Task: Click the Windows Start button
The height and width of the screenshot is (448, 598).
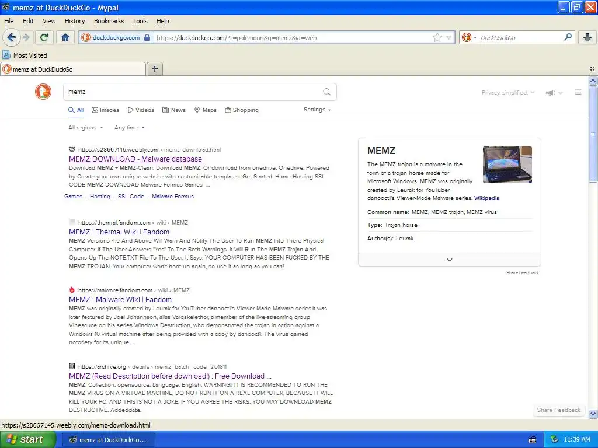Action: tap(28, 440)
